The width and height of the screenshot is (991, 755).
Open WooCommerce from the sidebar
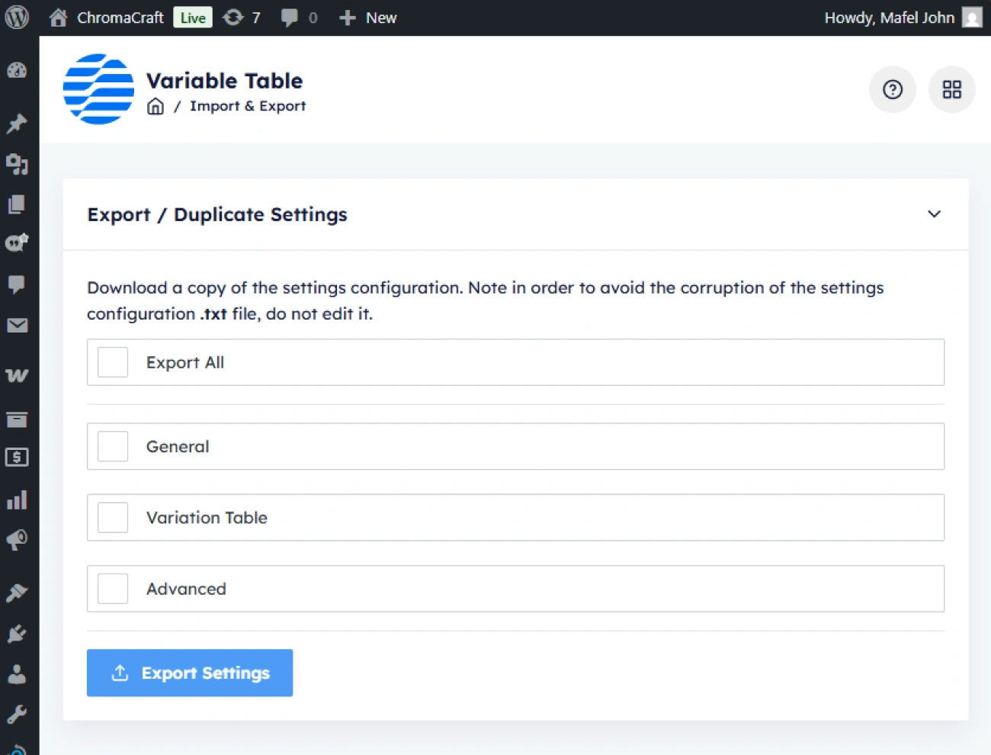17,374
